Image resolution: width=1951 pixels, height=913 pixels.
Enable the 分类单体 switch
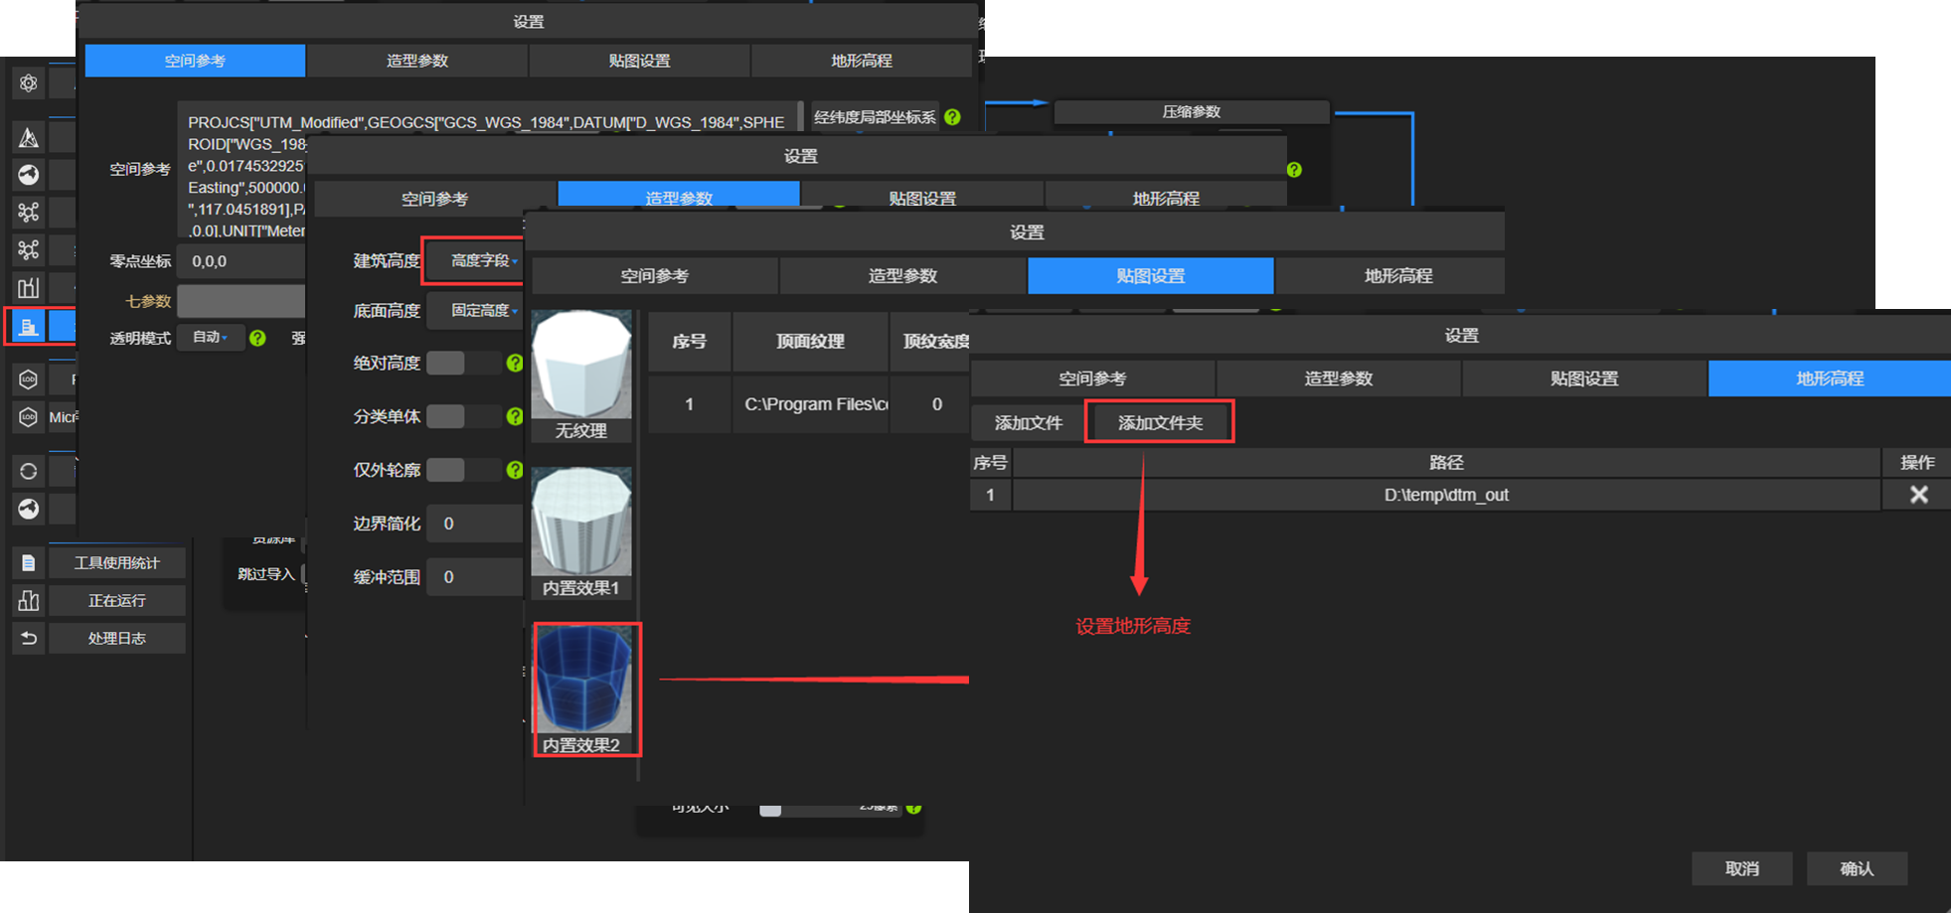(x=446, y=417)
